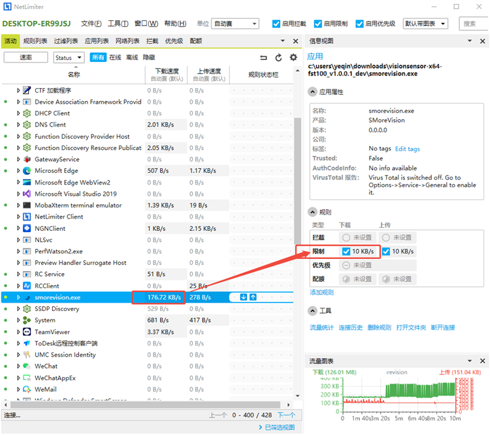
Task: Open the Status dropdown filter
Action: coord(69,57)
